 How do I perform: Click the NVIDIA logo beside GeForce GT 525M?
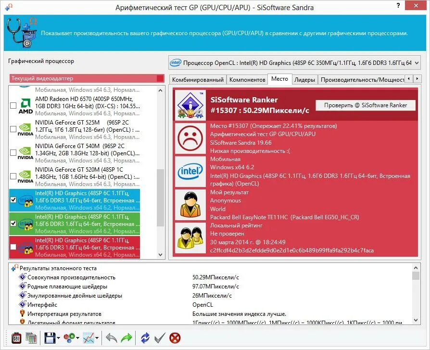(x=25, y=130)
